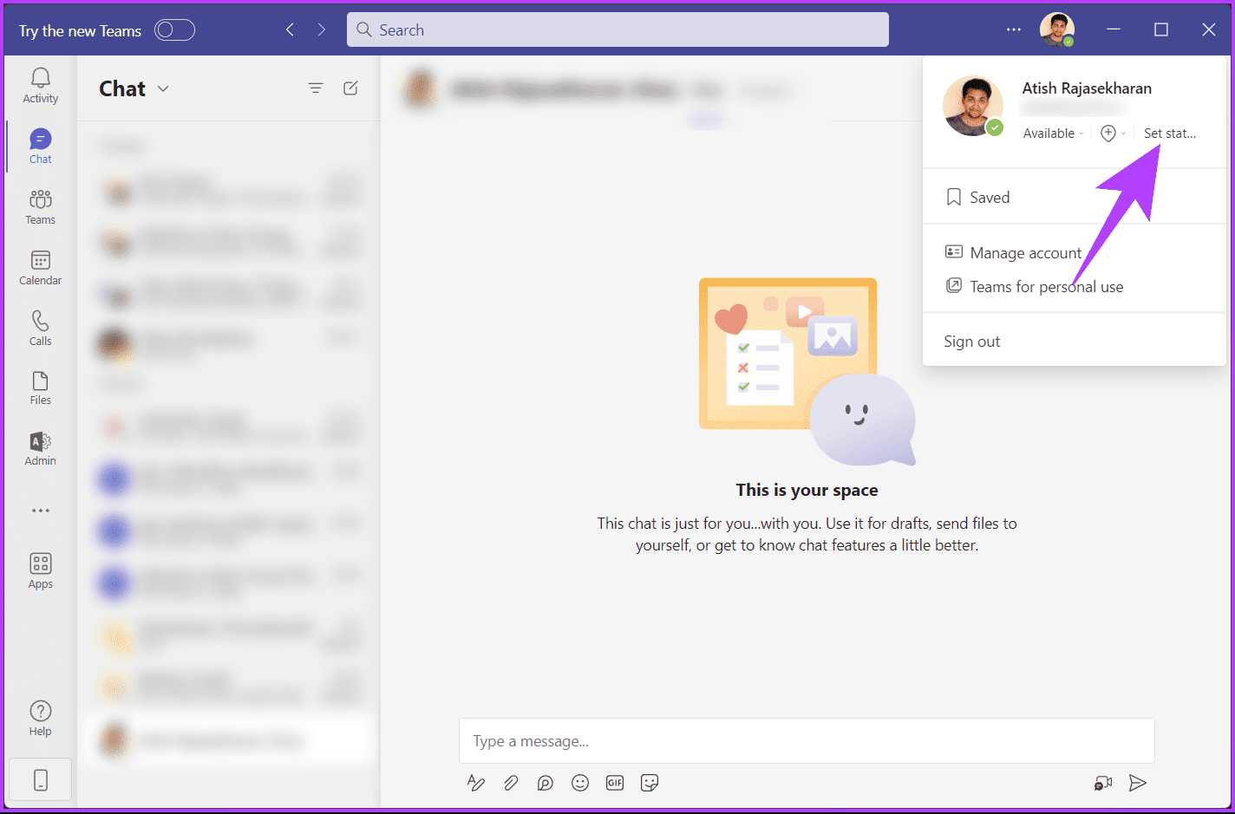Open Help from the sidebar

click(x=40, y=716)
